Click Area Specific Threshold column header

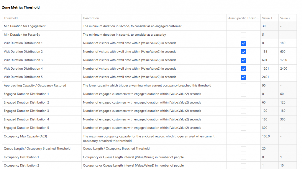[x=243, y=18]
